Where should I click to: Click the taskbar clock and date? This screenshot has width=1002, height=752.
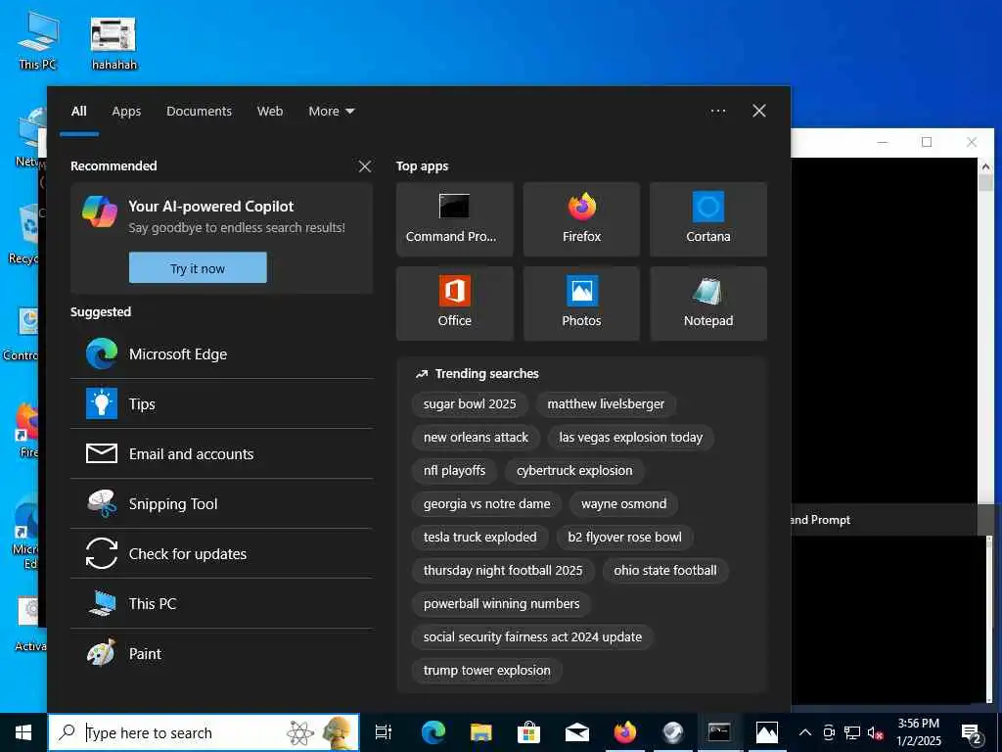(x=918, y=732)
